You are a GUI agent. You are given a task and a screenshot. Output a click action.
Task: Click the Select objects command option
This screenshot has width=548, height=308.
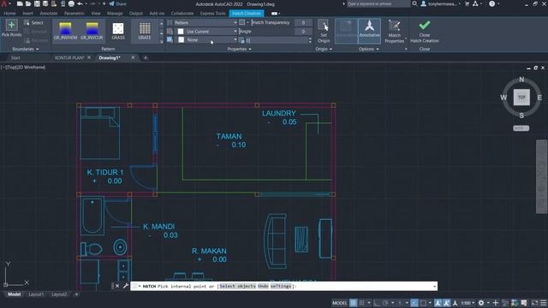coord(237,286)
